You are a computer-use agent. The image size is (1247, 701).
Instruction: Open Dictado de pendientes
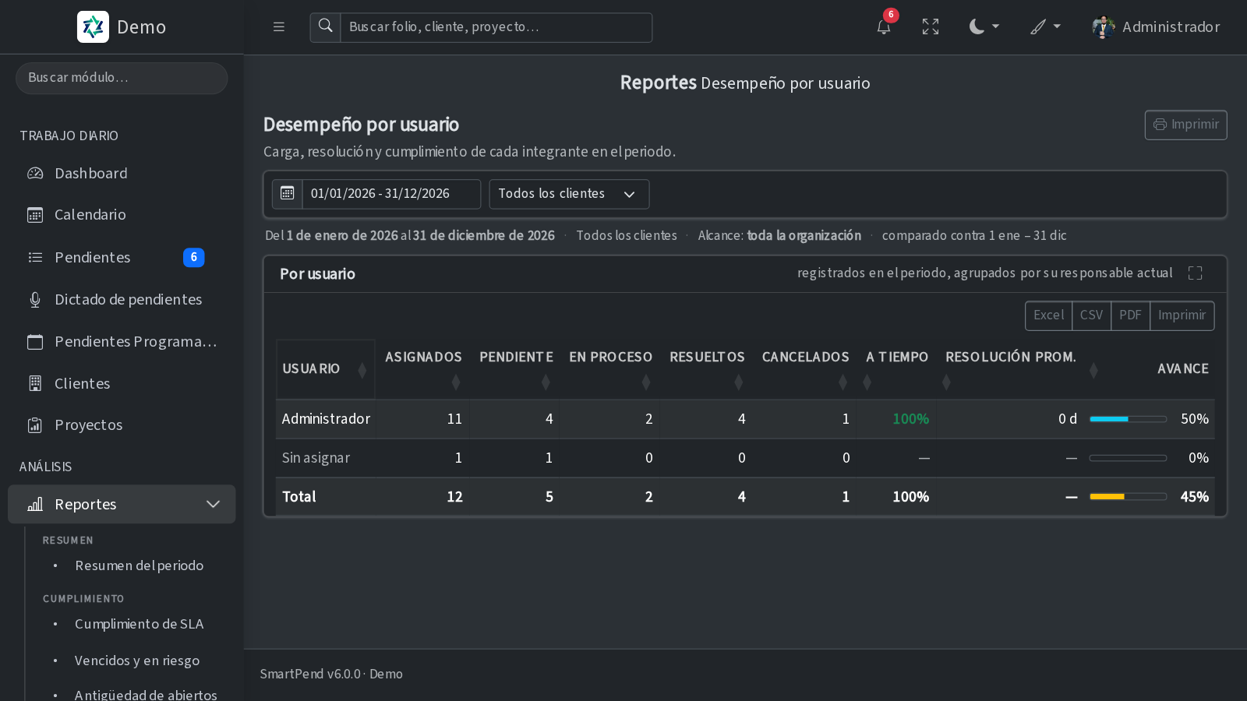[x=122, y=300]
